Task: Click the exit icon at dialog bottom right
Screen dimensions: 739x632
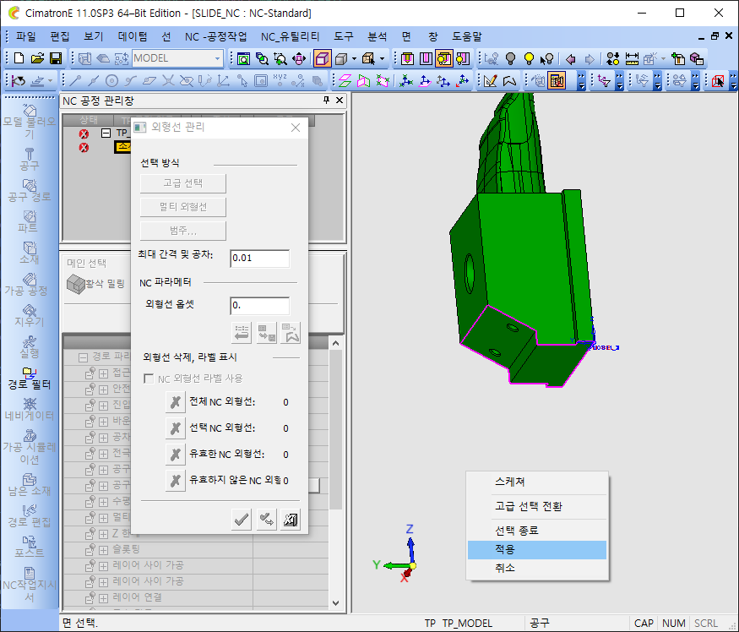Action: (x=291, y=520)
